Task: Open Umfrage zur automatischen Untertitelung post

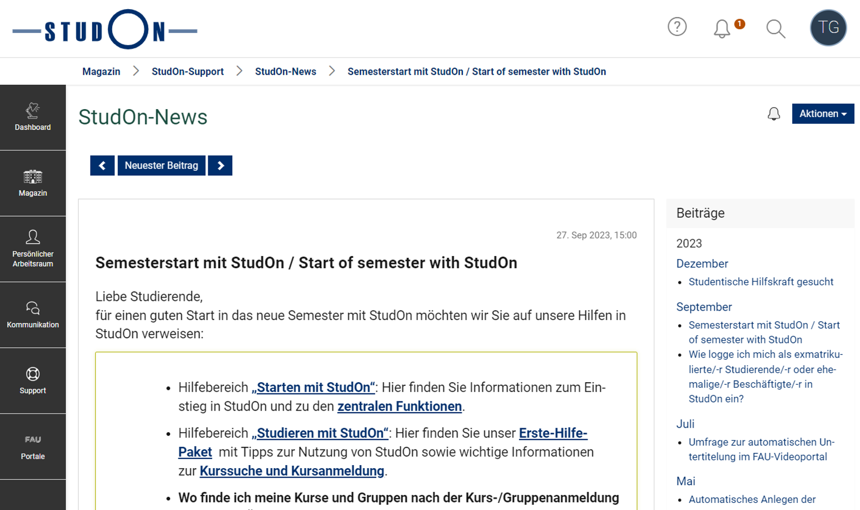Action: (x=761, y=449)
